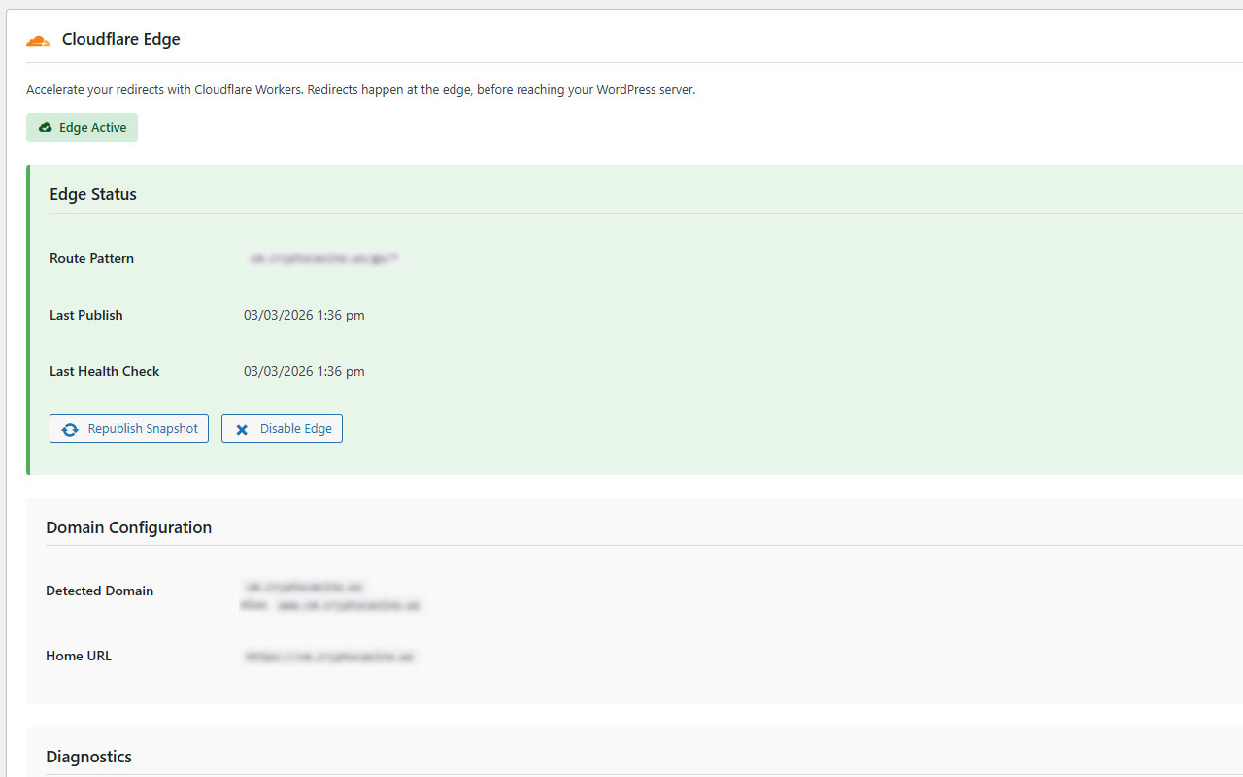Viewport: 1243px width, 777px height.
Task: Click the Home URL row label
Action: pyautogui.click(x=78, y=656)
